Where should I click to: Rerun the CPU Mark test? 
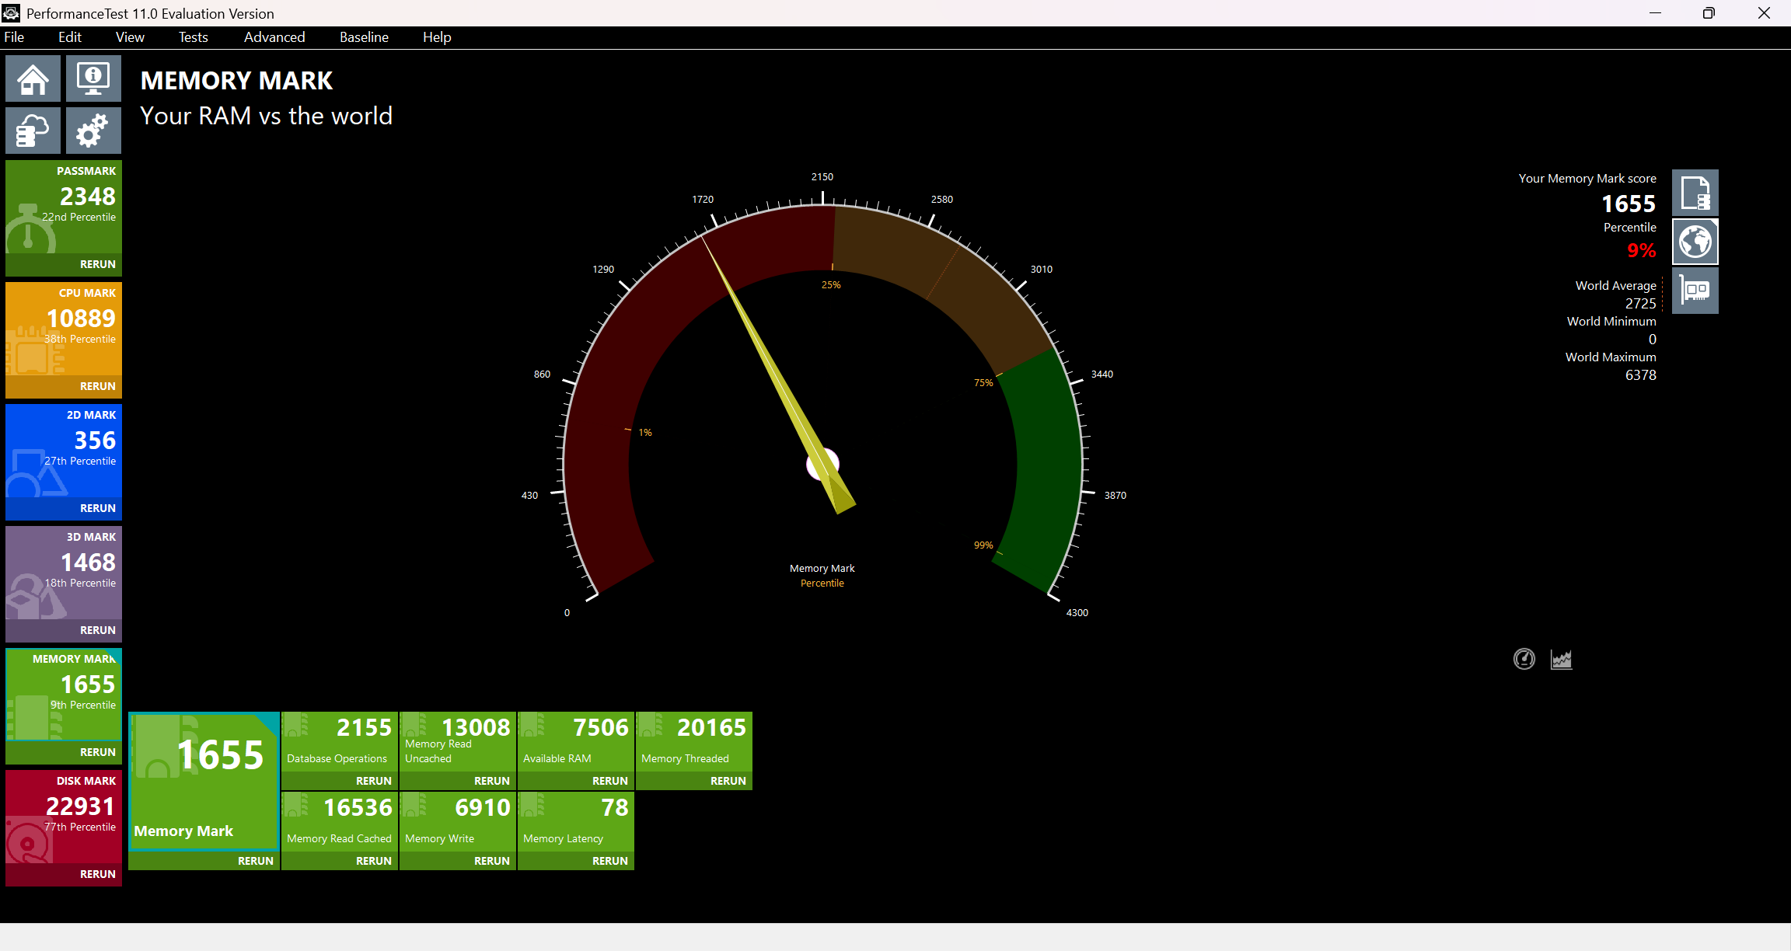click(98, 386)
